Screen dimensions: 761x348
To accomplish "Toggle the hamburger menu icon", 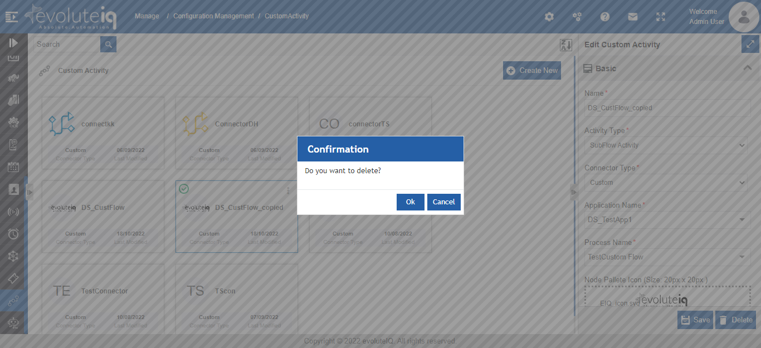I will coord(12,17).
